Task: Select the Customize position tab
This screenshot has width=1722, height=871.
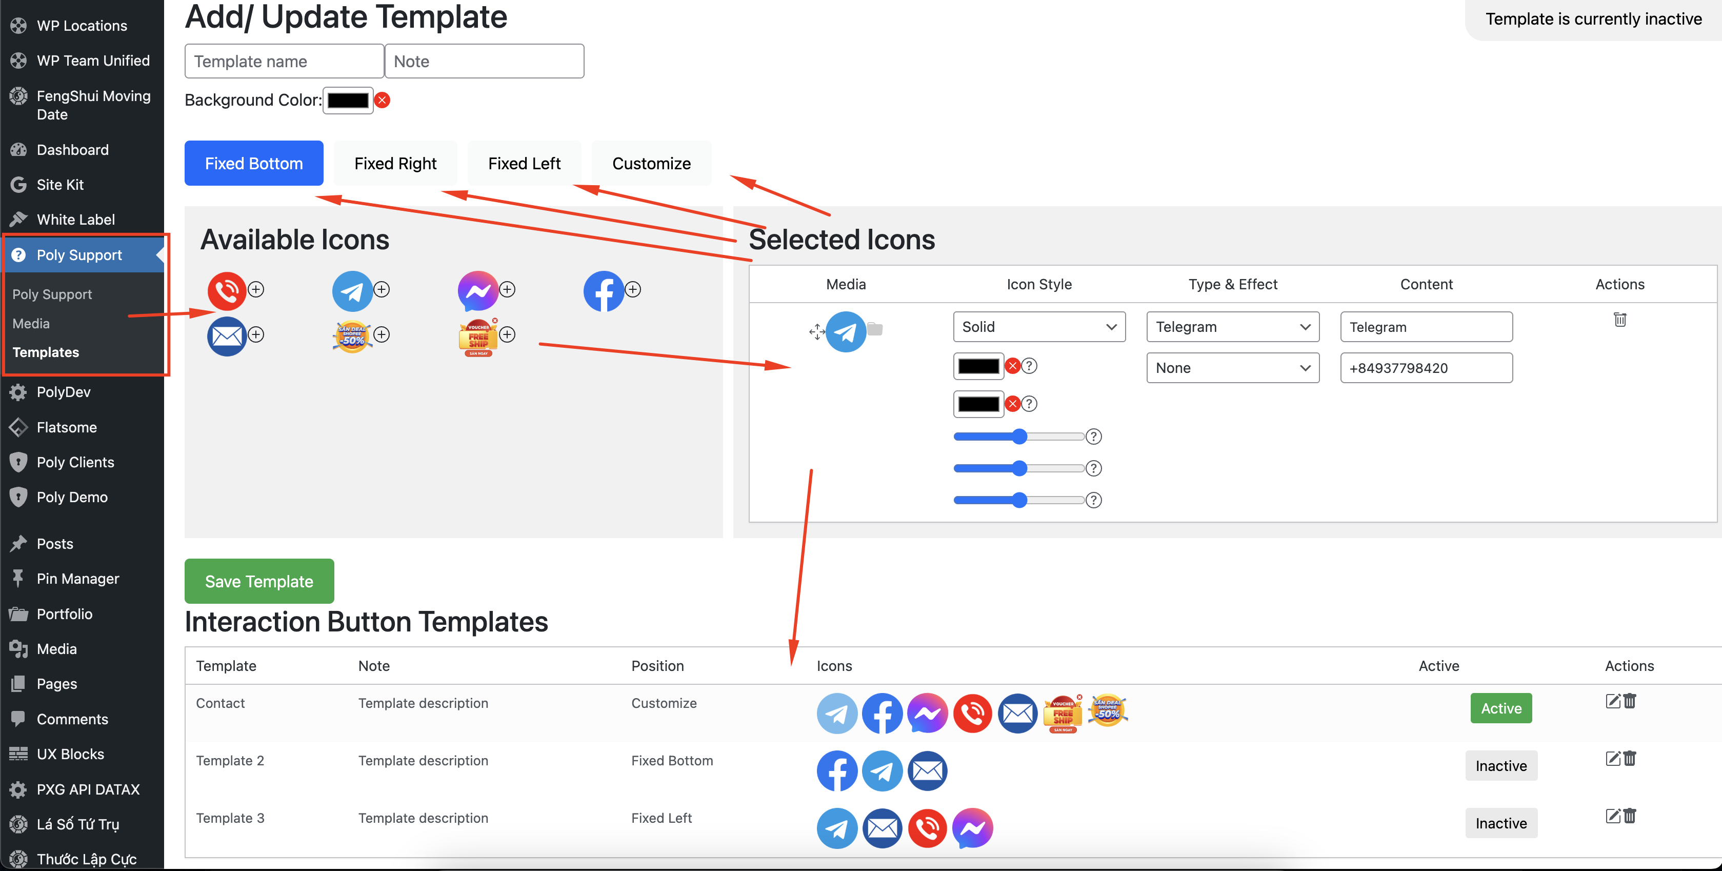Action: click(651, 163)
